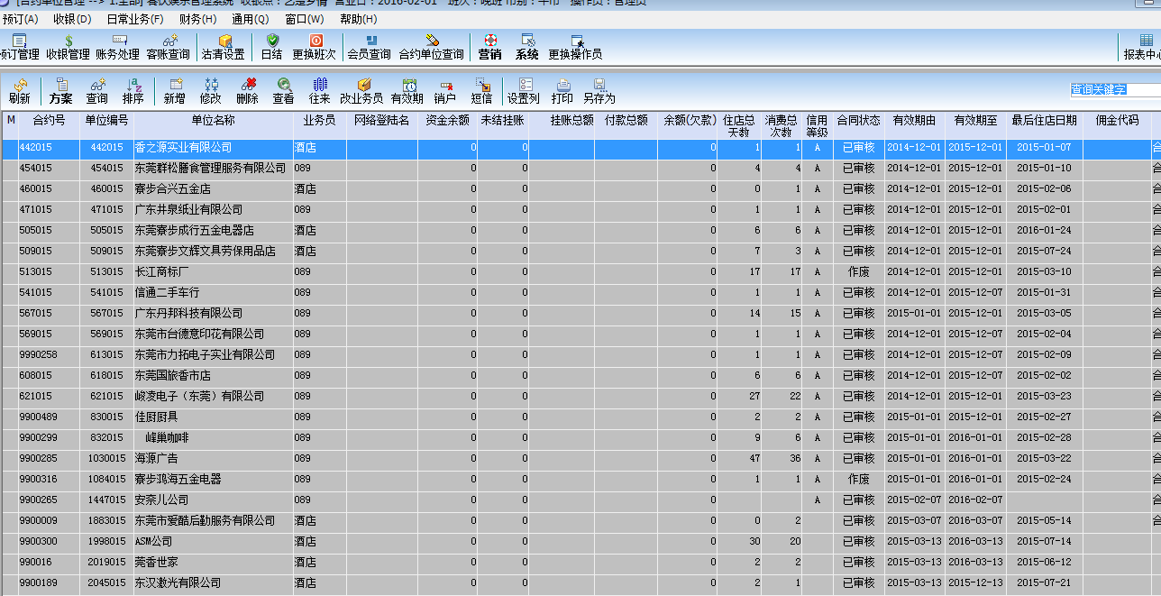Open 合约单位查询 contract unit query
1161x596 pixels.
432,47
